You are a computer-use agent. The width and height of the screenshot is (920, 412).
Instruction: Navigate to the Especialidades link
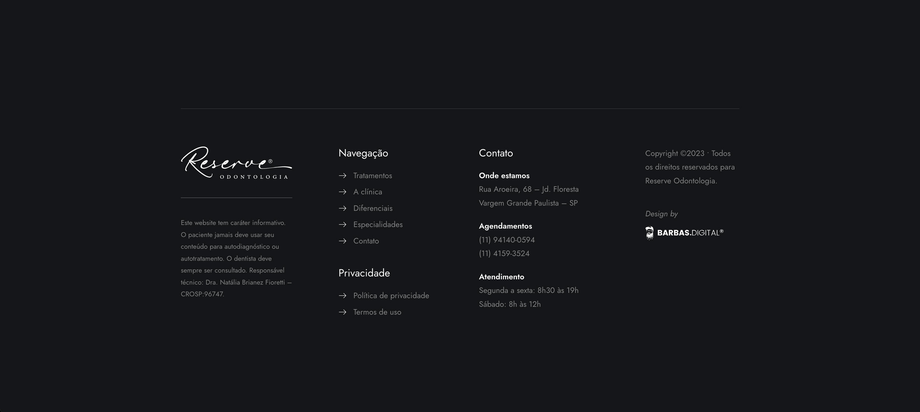(378, 225)
